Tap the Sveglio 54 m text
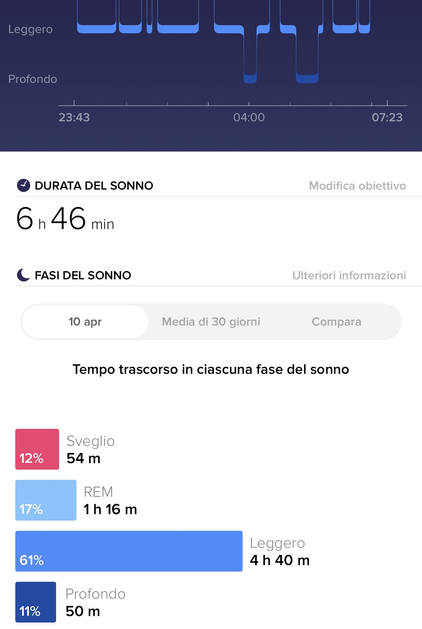Image resolution: width=422 pixels, height=629 pixels. 90,449
